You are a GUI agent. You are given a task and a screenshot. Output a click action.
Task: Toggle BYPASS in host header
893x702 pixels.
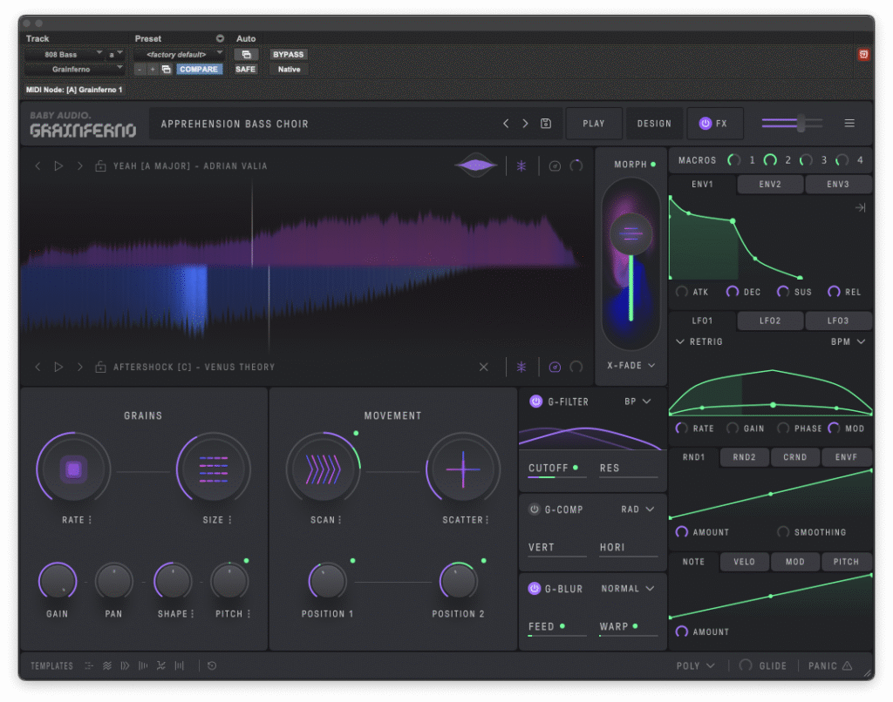[288, 54]
